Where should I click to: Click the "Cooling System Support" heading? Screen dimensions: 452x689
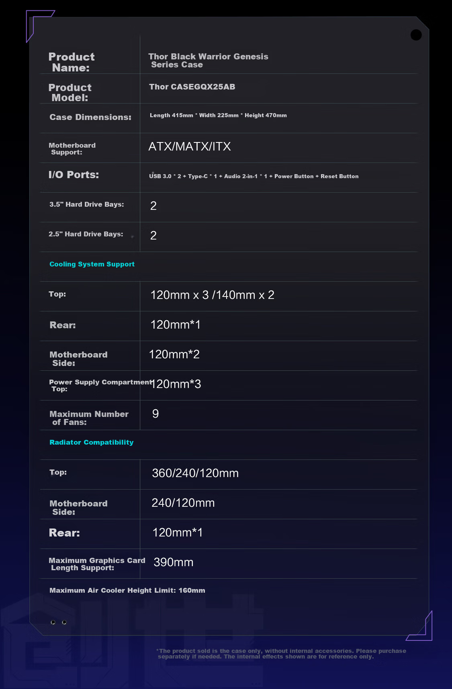92,264
